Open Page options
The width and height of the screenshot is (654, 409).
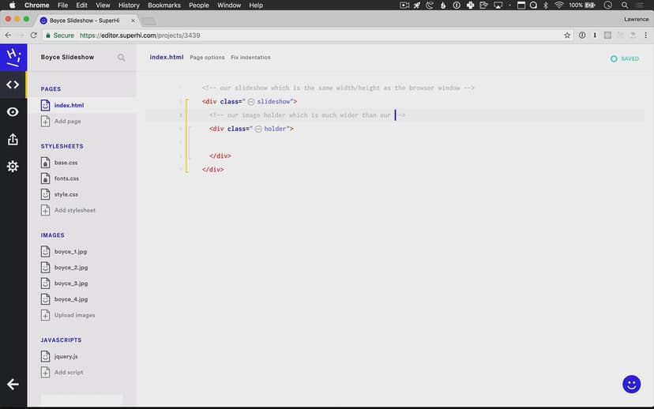tap(207, 58)
